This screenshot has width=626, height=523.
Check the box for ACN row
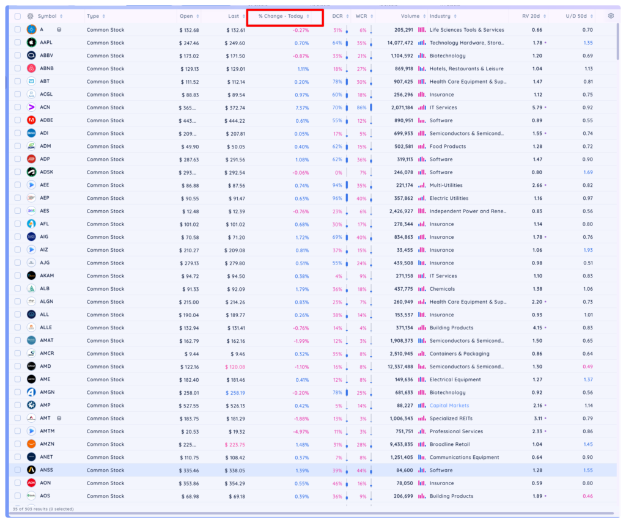(x=18, y=108)
